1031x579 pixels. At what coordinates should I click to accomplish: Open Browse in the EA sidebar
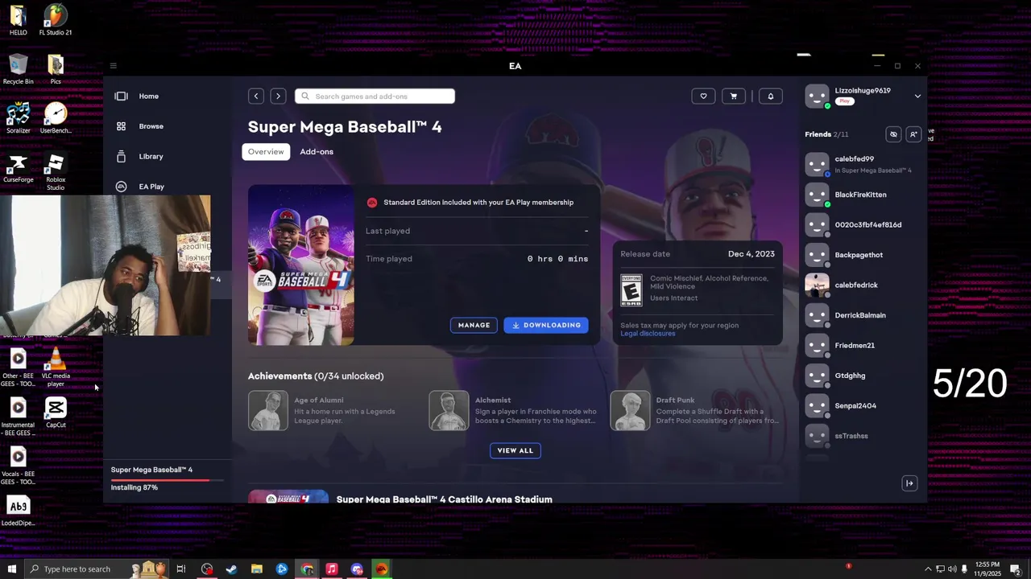(151, 126)
